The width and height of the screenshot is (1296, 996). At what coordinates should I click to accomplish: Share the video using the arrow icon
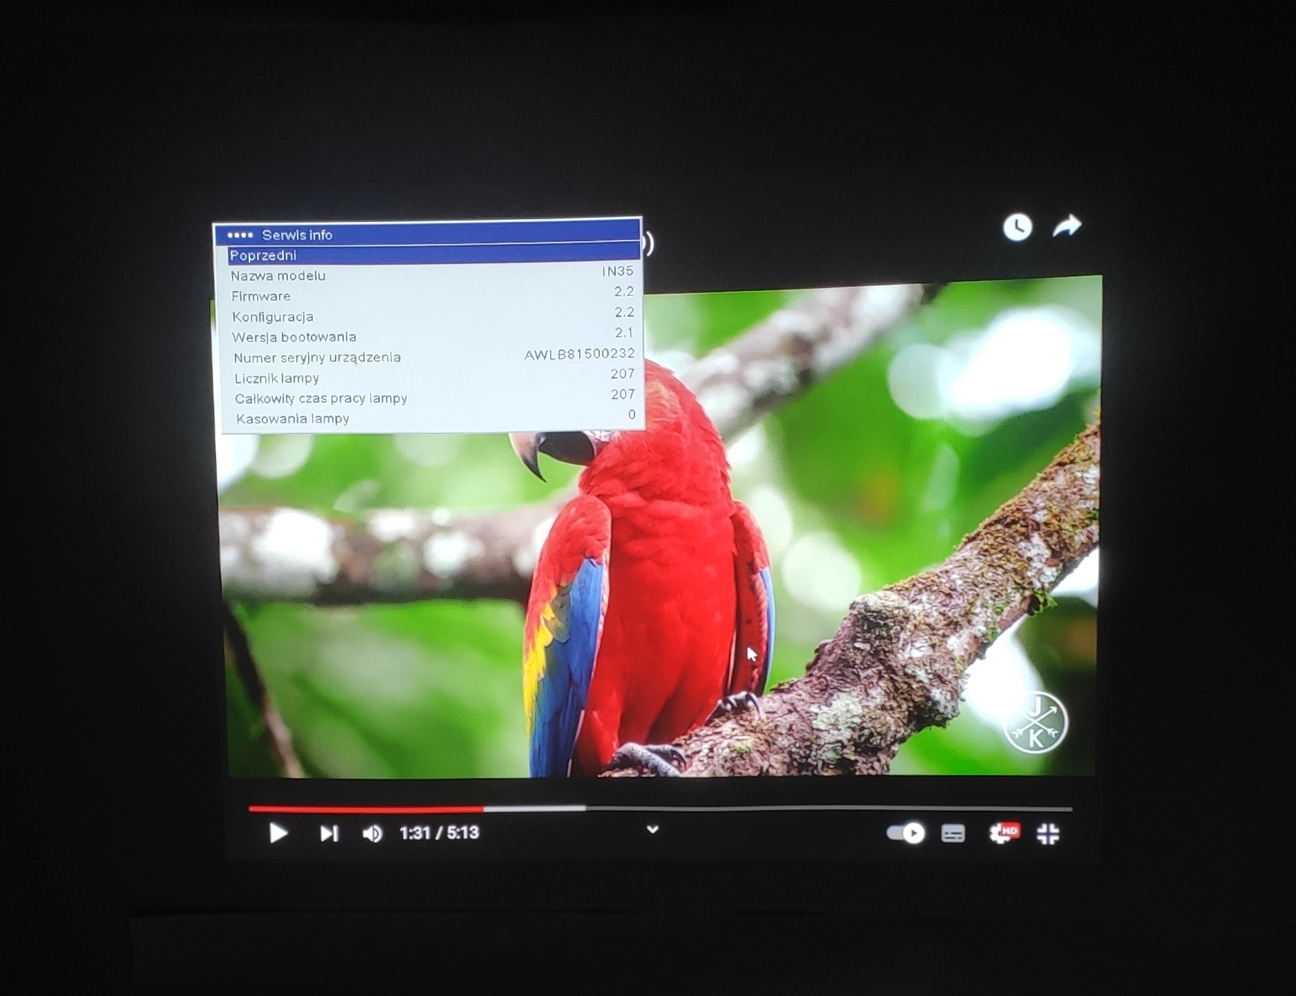(1067, 226)
